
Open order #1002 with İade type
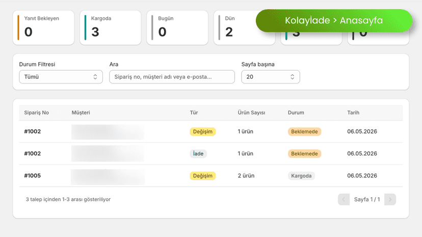210,154
